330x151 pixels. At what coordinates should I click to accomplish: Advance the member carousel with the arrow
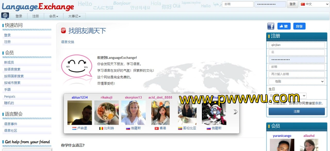(235, 112)
